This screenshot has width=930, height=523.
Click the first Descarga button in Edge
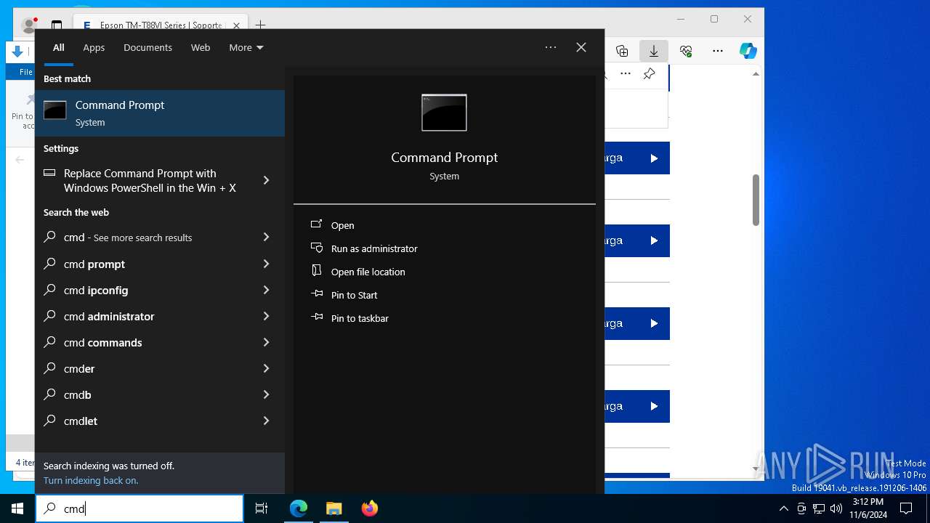click(637, 158)
